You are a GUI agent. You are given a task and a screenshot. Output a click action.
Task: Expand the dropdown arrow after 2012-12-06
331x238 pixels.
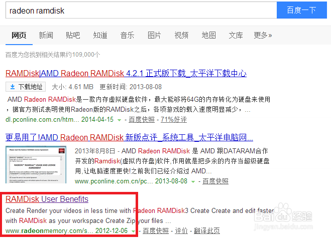[134, 231]
